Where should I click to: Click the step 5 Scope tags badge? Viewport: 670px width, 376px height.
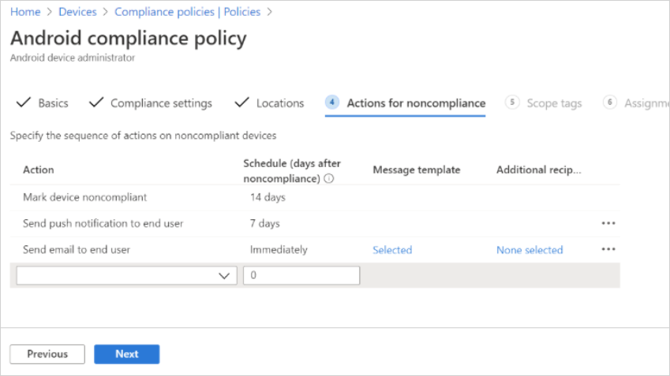tap(513, 102)
